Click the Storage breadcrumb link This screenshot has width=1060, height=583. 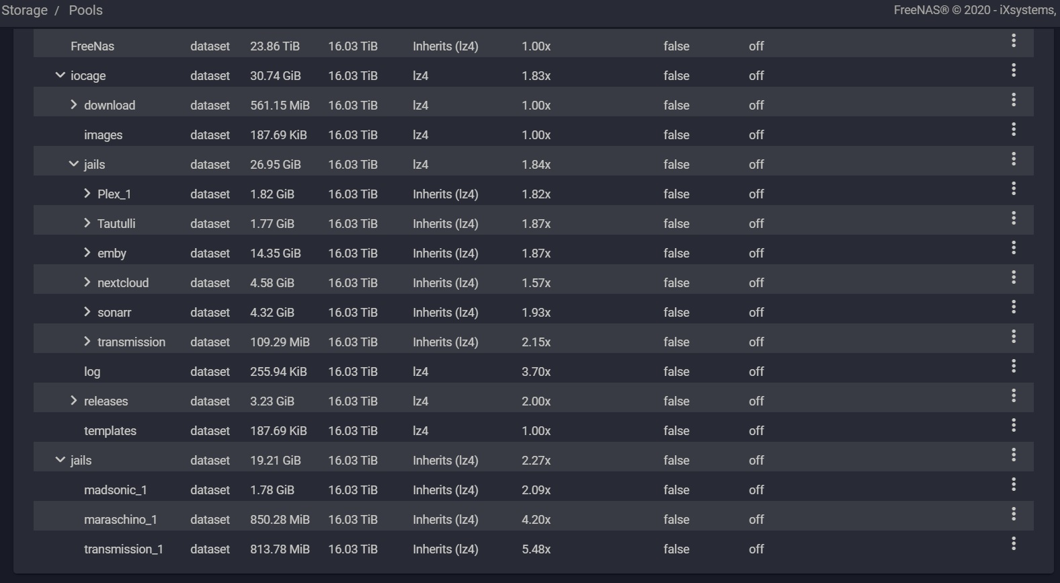(x=25, y=11)
